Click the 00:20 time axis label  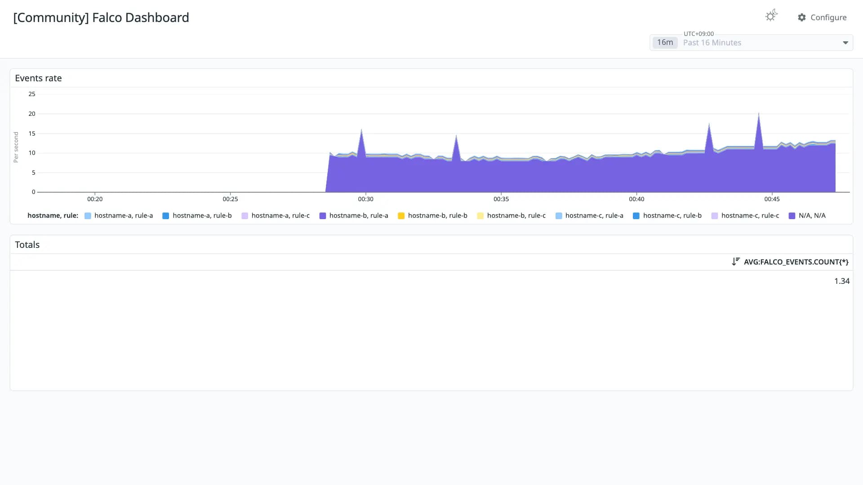pos(95,199)
